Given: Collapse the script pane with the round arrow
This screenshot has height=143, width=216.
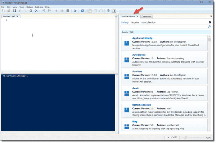Looking at the screenshot, I should tap(116, 17).
